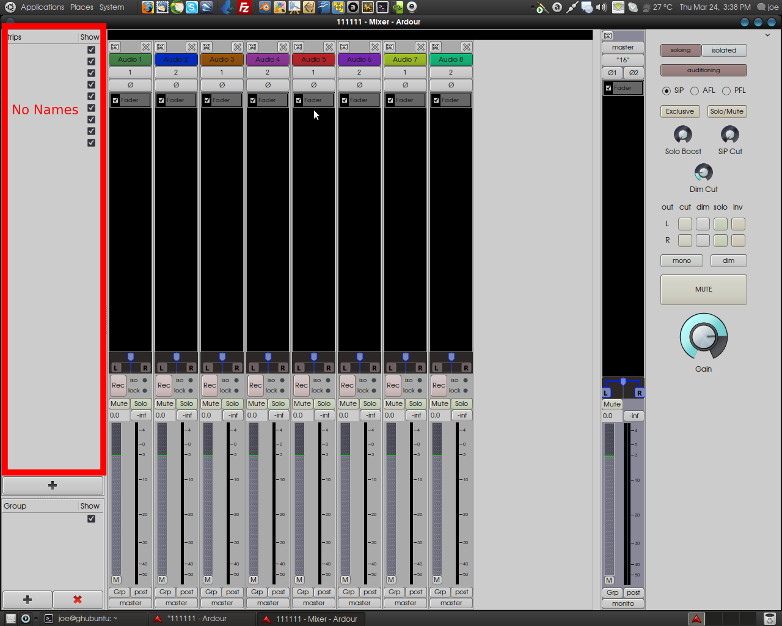Click the FileZilla icon in the top panel

pyautogui.click(x=244, y=7)
